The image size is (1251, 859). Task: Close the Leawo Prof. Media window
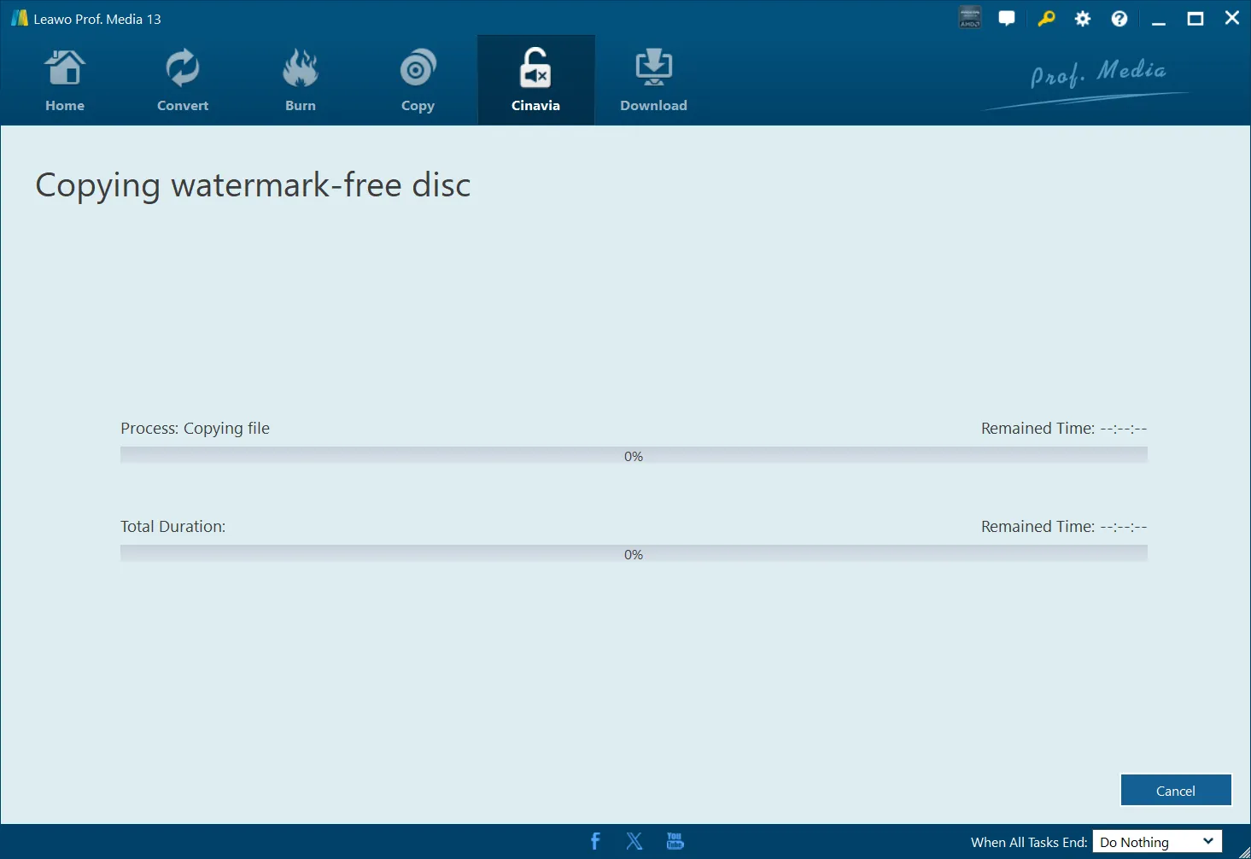[1232, 18]
